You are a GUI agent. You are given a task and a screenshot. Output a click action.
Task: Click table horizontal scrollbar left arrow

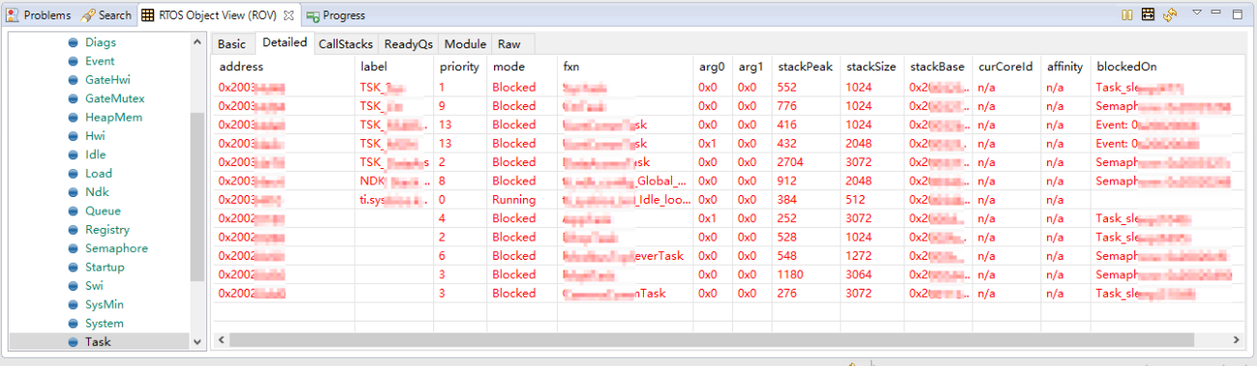point(220,341)
